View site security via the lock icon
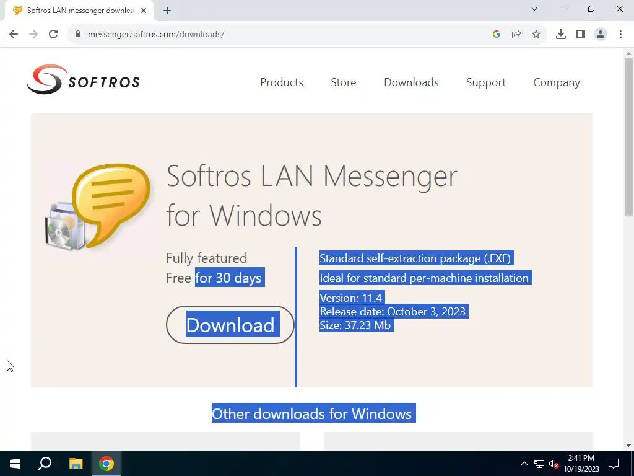 point(78,35)
